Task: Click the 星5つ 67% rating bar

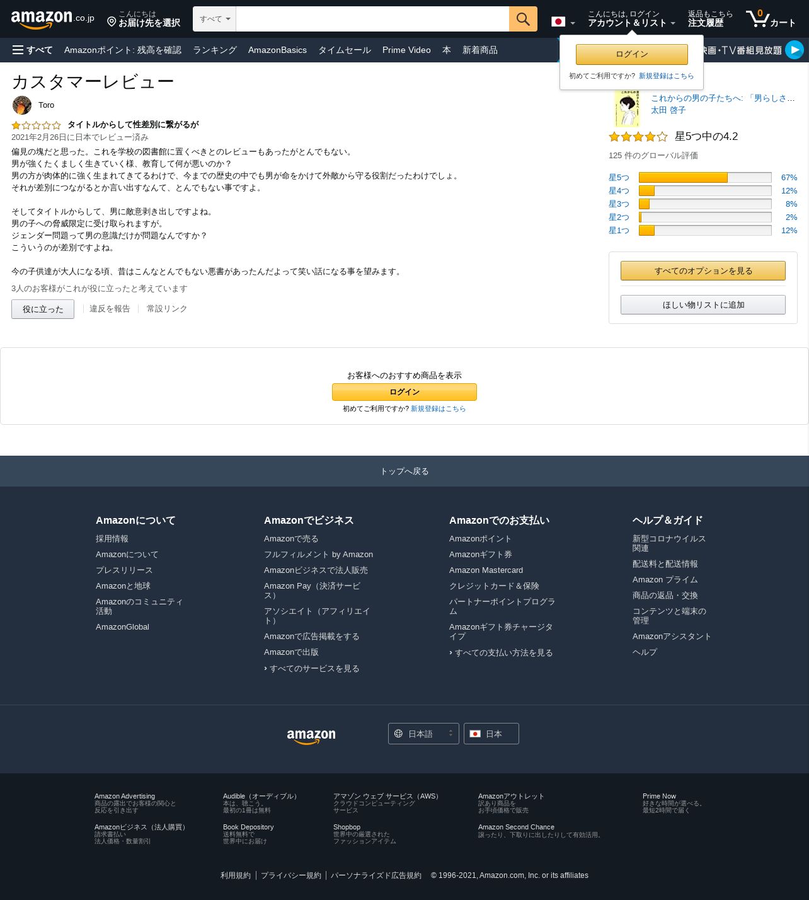Action: 705,178
